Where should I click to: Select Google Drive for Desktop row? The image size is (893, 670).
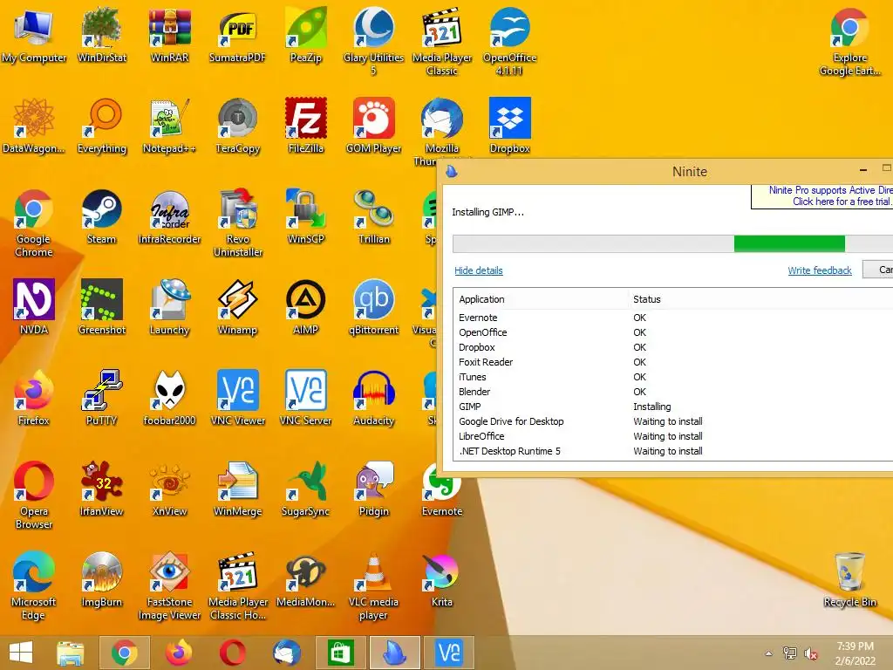pos(673,421)
